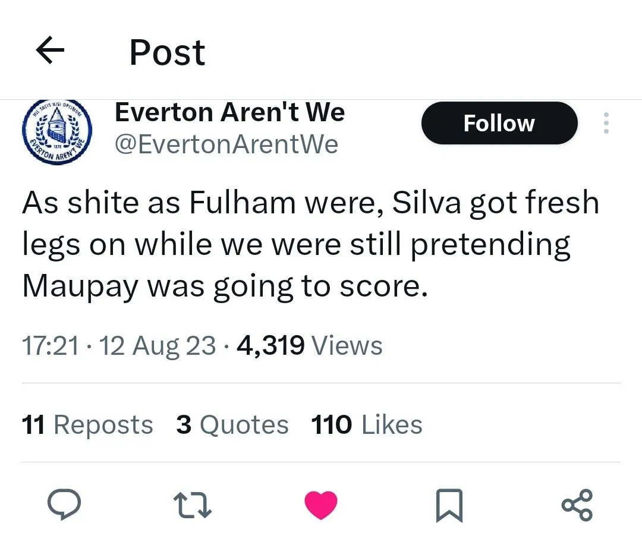
Task: Click the display name Everton Aren't We
Action: pyautogui.click(x=229, y=112)
